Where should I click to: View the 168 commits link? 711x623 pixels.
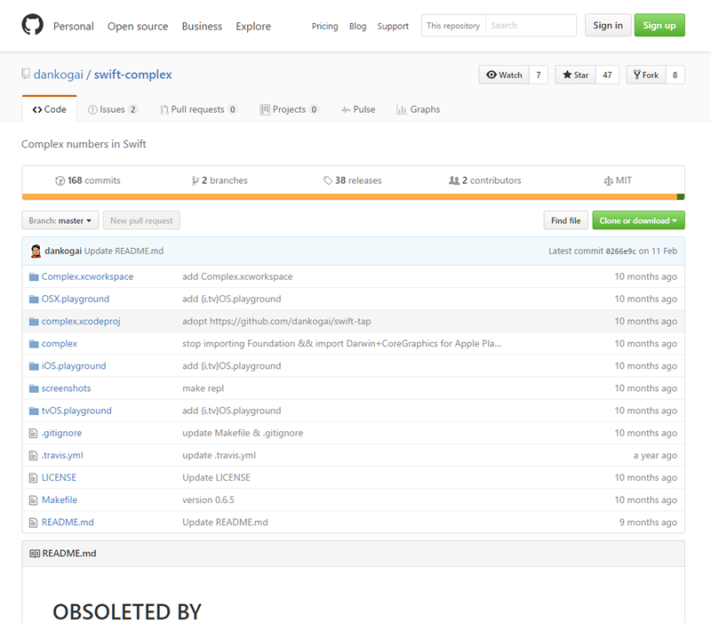[x=88, y=180]
